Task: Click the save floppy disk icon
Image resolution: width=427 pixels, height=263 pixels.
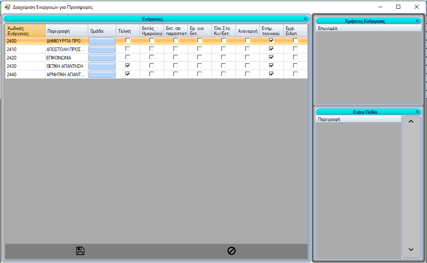Action: (80, 251)
